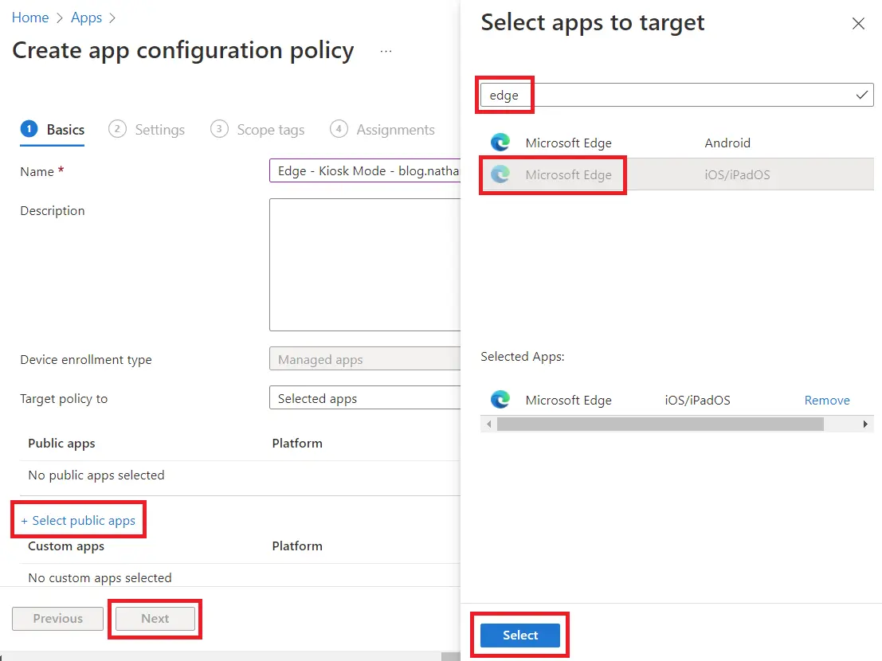Viewport: 882px width, 661px height.
Task: Select the Basics step tab
Action: point(53,129)
